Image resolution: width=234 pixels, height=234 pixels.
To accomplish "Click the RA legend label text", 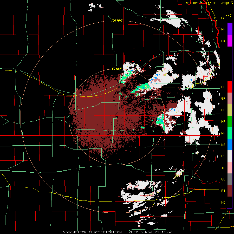I will point(223,133).
